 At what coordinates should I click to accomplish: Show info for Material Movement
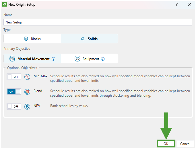(53, 59)
